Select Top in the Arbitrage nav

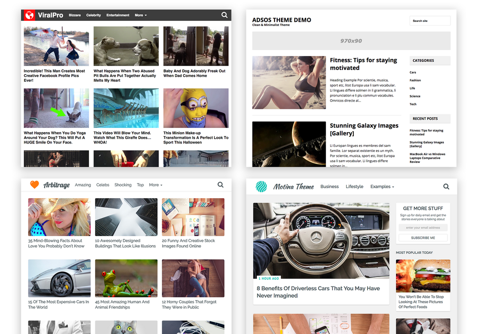[x=140, y=185]
